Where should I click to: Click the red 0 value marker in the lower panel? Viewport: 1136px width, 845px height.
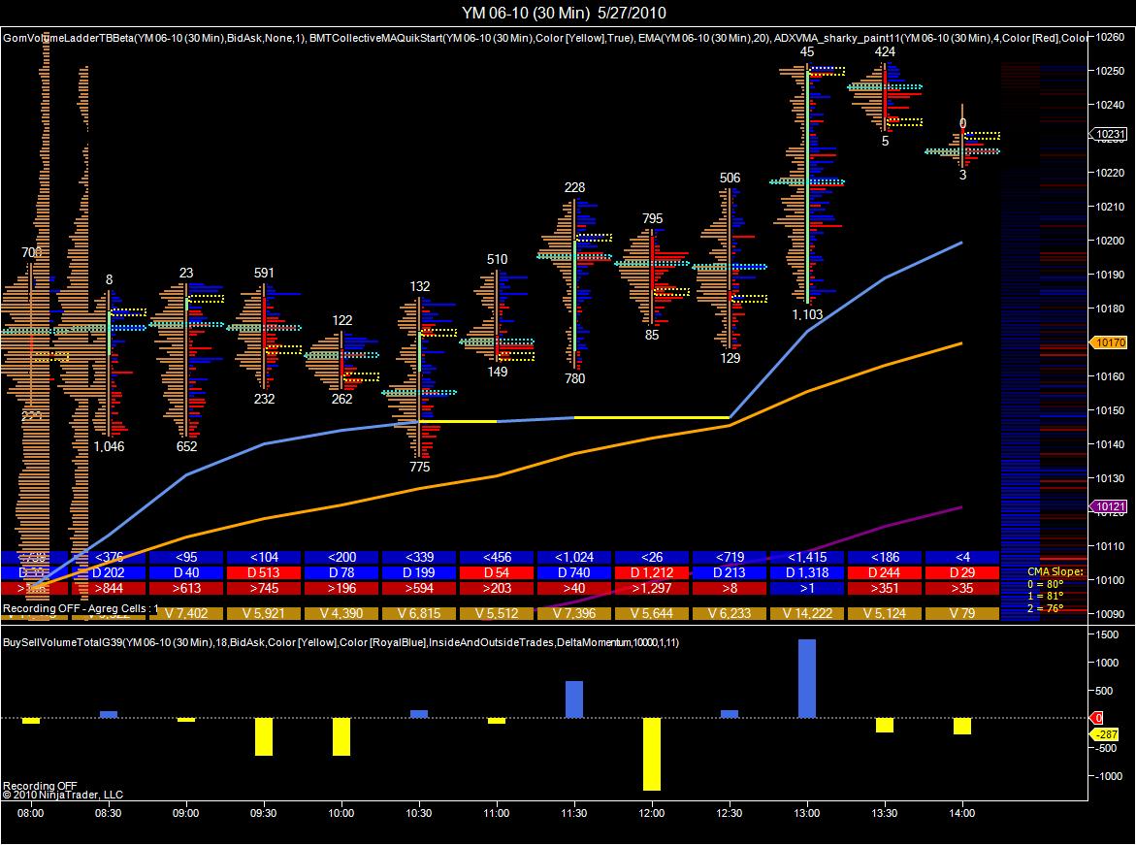[x=1097, y=718]
